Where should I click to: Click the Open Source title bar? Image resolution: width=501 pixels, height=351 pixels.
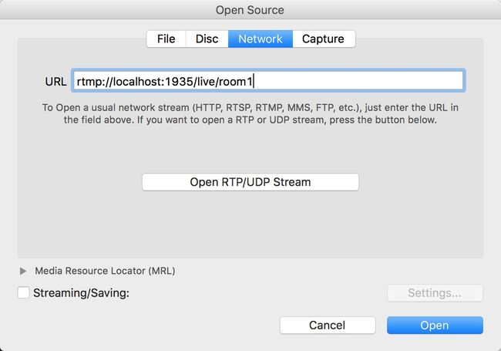[250, 10]
